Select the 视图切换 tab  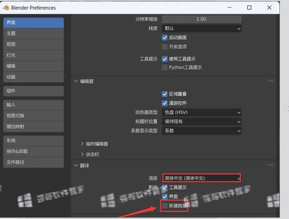coord(34,116)
